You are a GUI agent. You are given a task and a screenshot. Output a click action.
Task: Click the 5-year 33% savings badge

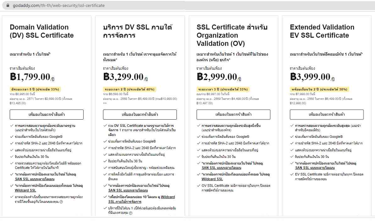tap(35, 89)
